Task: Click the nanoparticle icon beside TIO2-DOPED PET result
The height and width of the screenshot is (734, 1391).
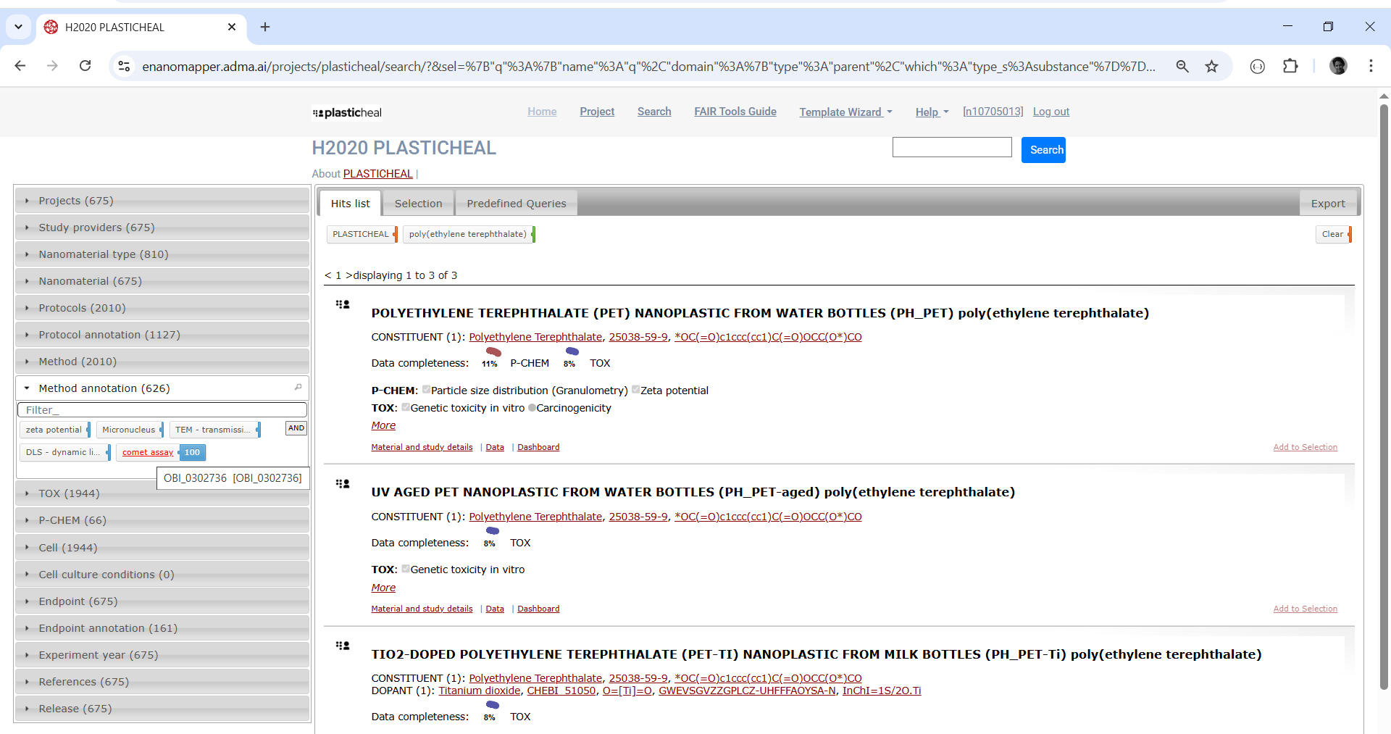Action: [x=343, y=646]
